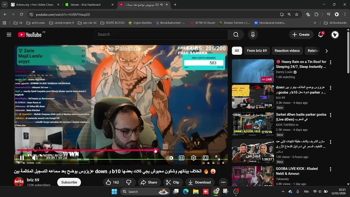Pause the video playback

point(22,158)
